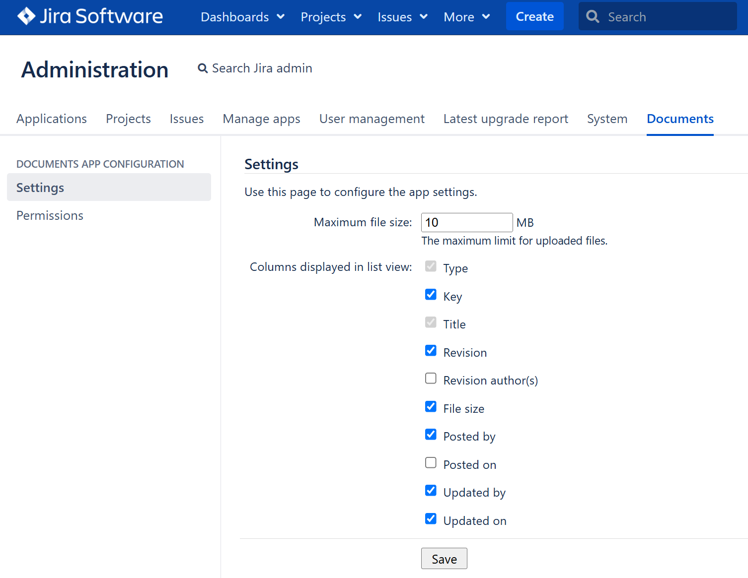This screenshot has height=578, width=748.
Task: Open Permissions in the Documents configuration sidebar
Action: point(50,215)
